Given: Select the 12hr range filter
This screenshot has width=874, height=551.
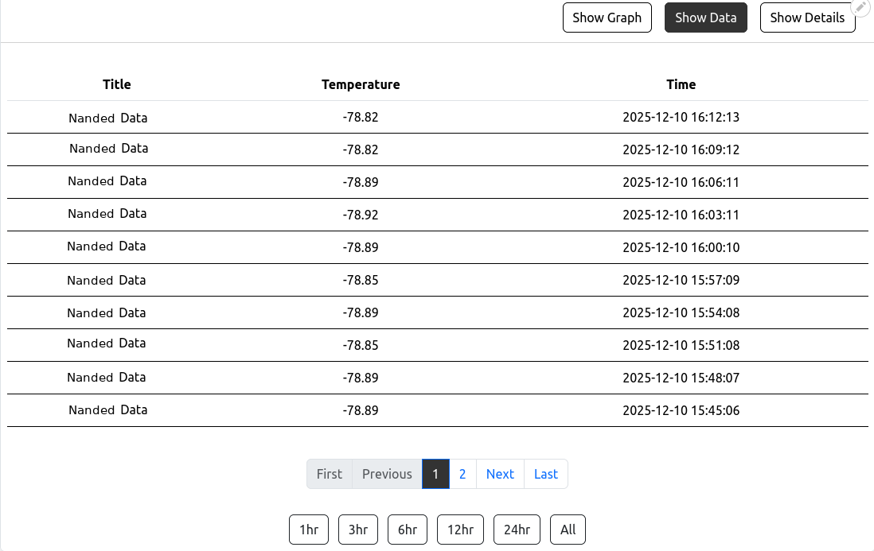Looking at the screenshot, I should click(460, 530).
